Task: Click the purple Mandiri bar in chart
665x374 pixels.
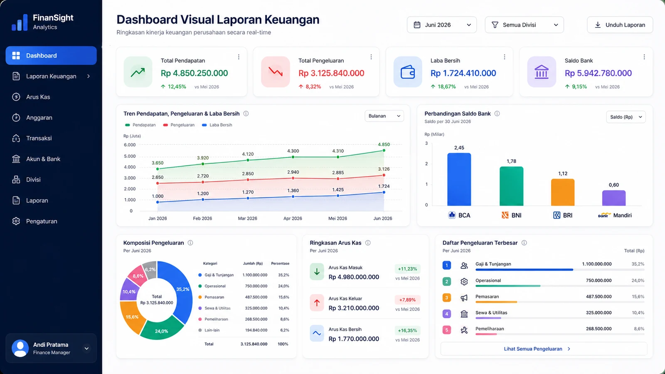Action: coord(614,198)
